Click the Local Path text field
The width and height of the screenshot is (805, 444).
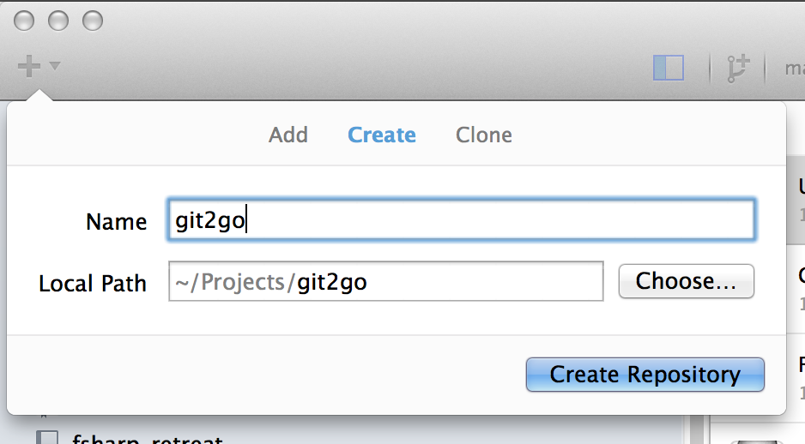[386, 281]
